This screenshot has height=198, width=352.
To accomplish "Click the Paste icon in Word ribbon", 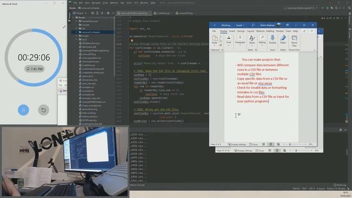I will [x=215, y=38].
